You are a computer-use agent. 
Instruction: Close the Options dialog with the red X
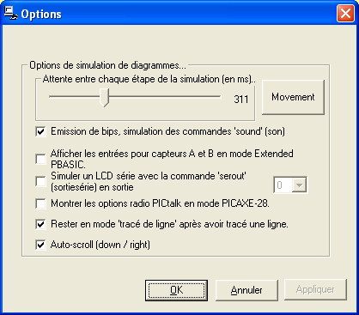345,13
